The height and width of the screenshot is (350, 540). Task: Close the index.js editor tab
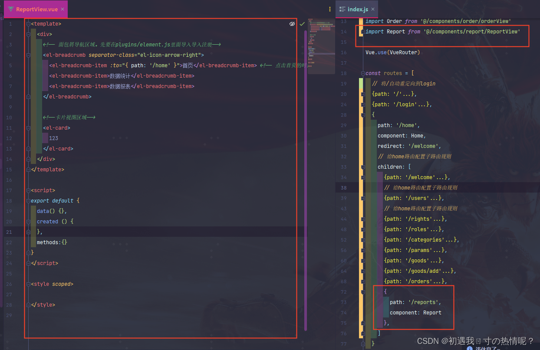coord(373,9)
